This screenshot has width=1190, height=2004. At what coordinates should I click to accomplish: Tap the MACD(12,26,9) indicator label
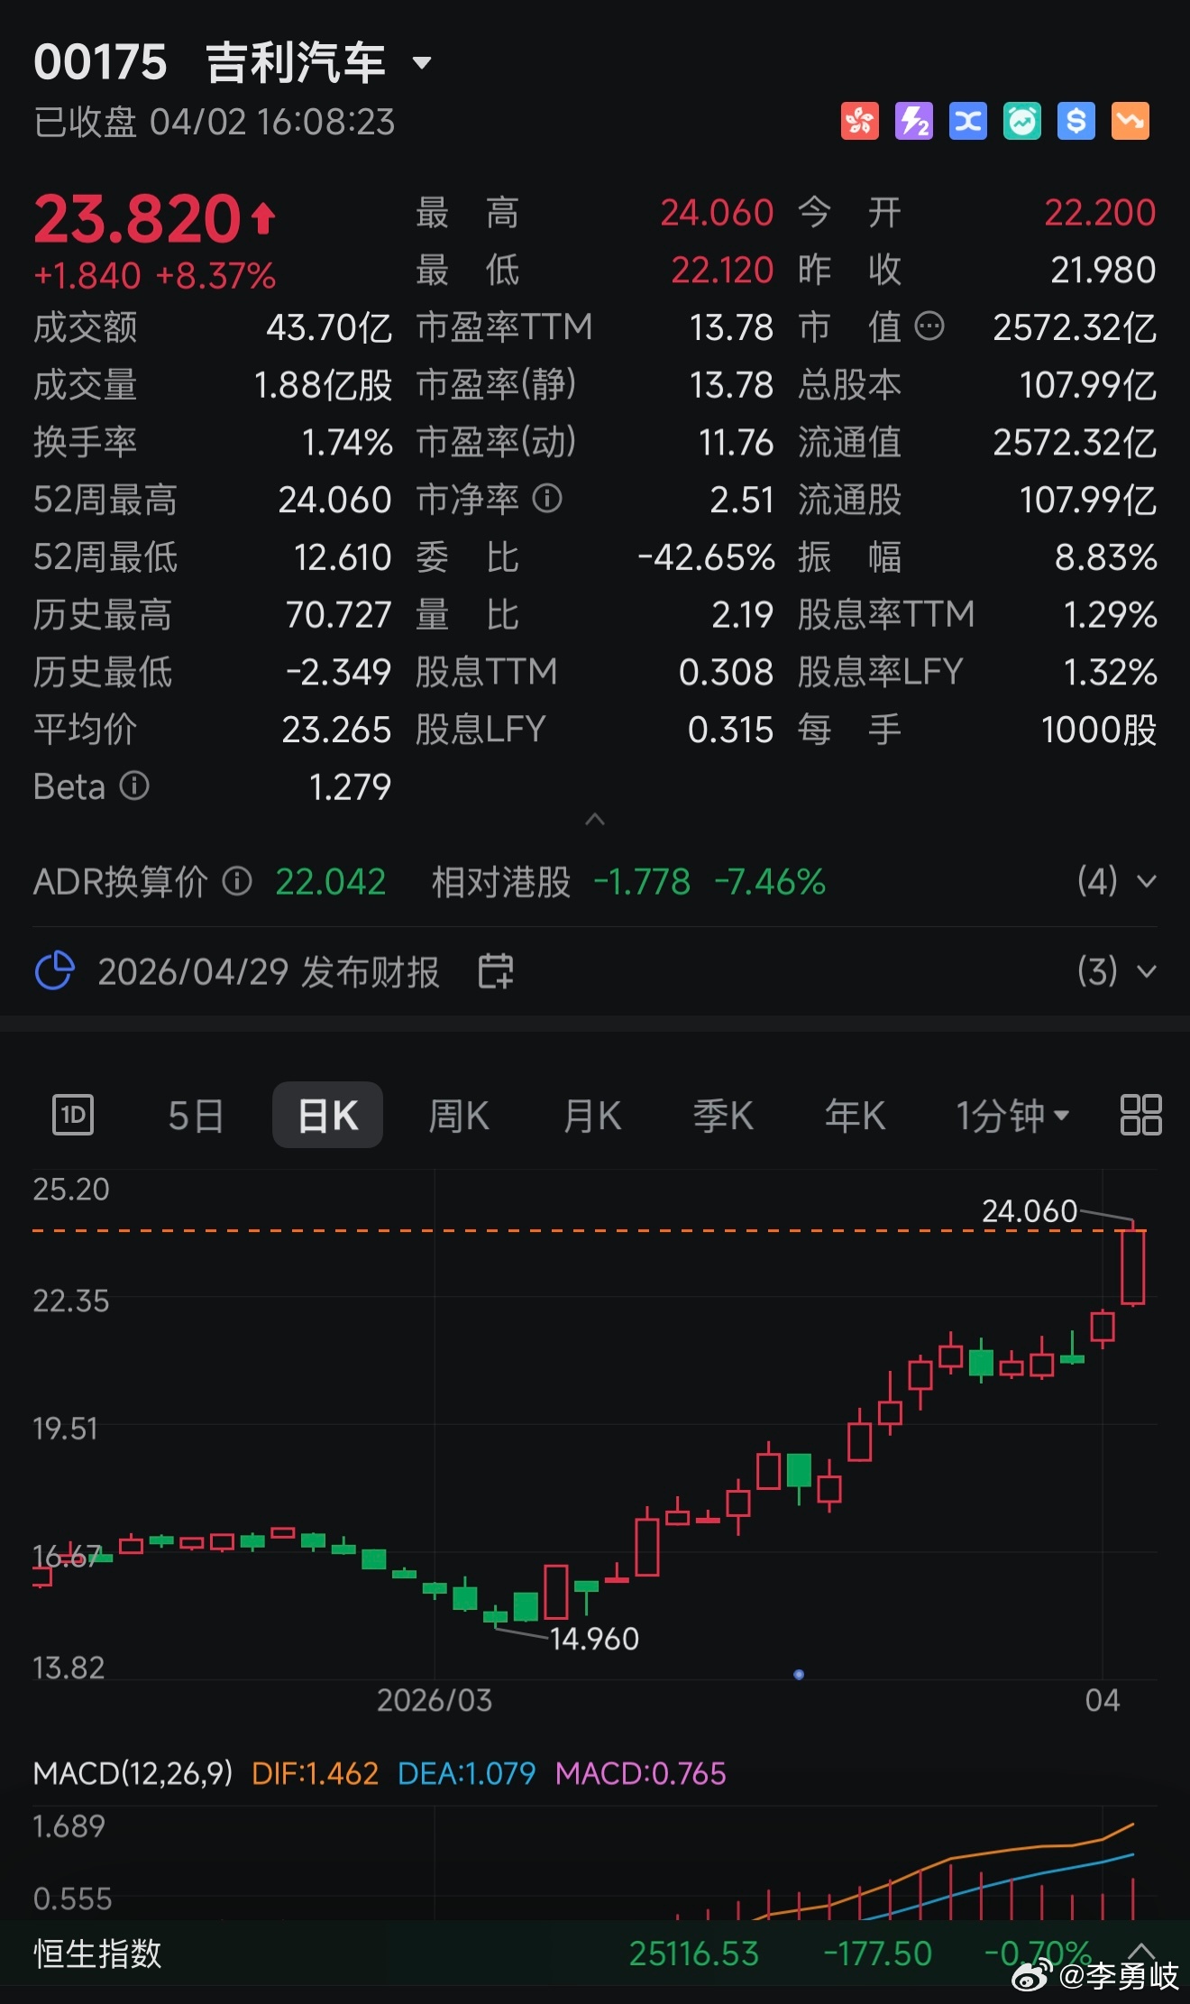coord(133,1774)
